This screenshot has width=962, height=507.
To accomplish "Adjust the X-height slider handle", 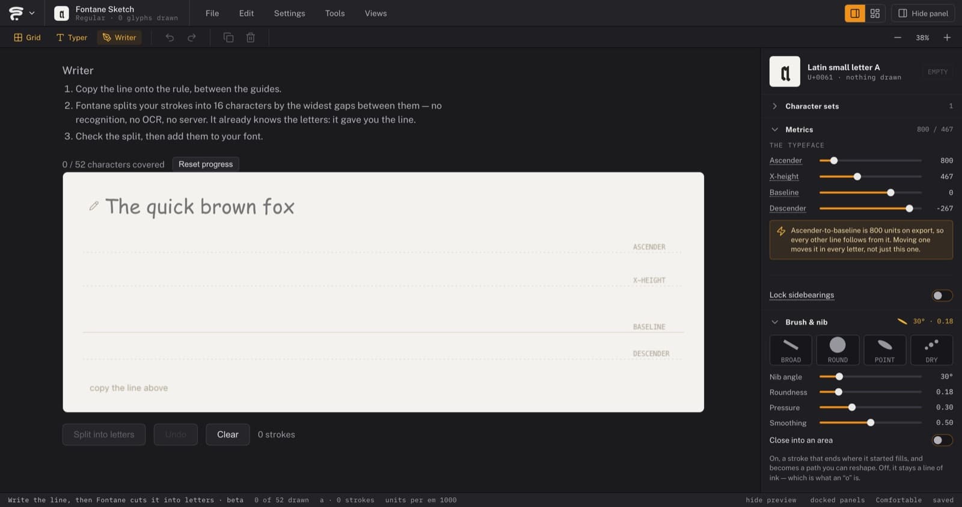I will 857,177.
